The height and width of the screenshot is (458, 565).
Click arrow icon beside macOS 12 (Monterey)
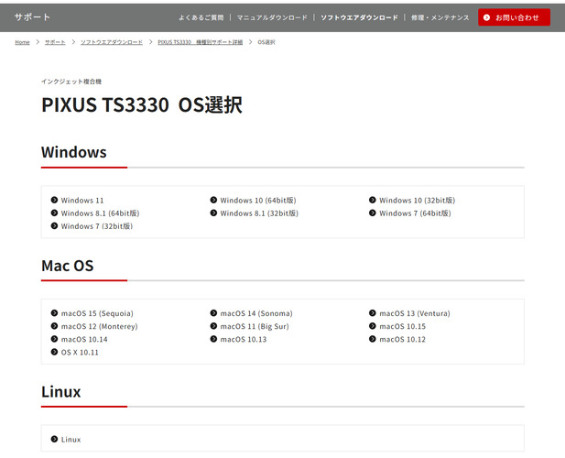coord(54,326)
